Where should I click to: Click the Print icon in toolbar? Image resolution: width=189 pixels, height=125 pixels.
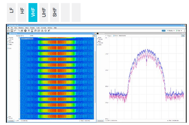(22, 31)
